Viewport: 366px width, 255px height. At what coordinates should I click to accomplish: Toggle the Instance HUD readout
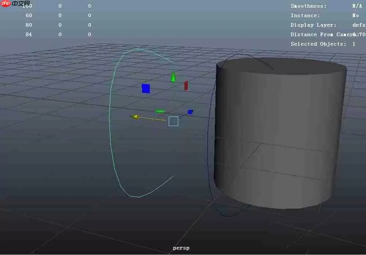click(x=303, y=15)
